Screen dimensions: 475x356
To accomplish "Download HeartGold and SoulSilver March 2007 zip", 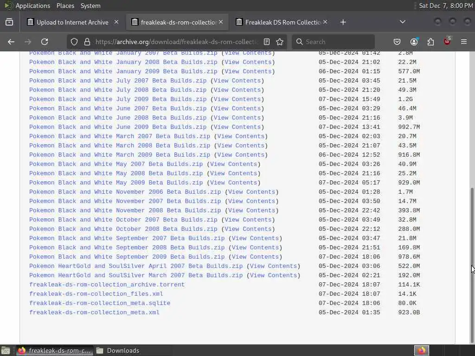I will pyautogui.click(x=136, y=275).
